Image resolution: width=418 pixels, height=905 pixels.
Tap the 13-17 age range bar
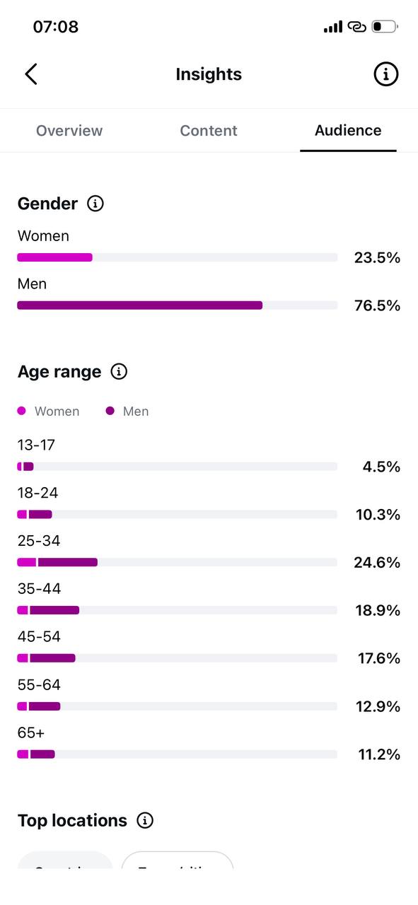177,467
